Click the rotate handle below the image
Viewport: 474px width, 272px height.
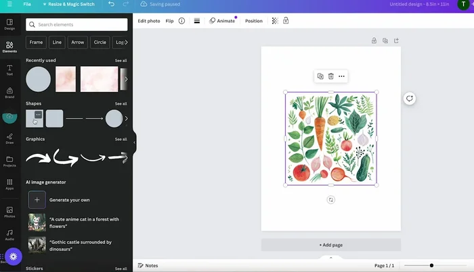[x=330, y=200]
